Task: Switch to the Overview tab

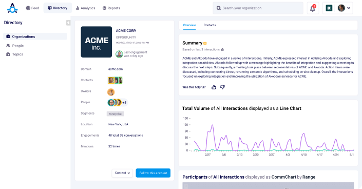Action: (189, 25)
